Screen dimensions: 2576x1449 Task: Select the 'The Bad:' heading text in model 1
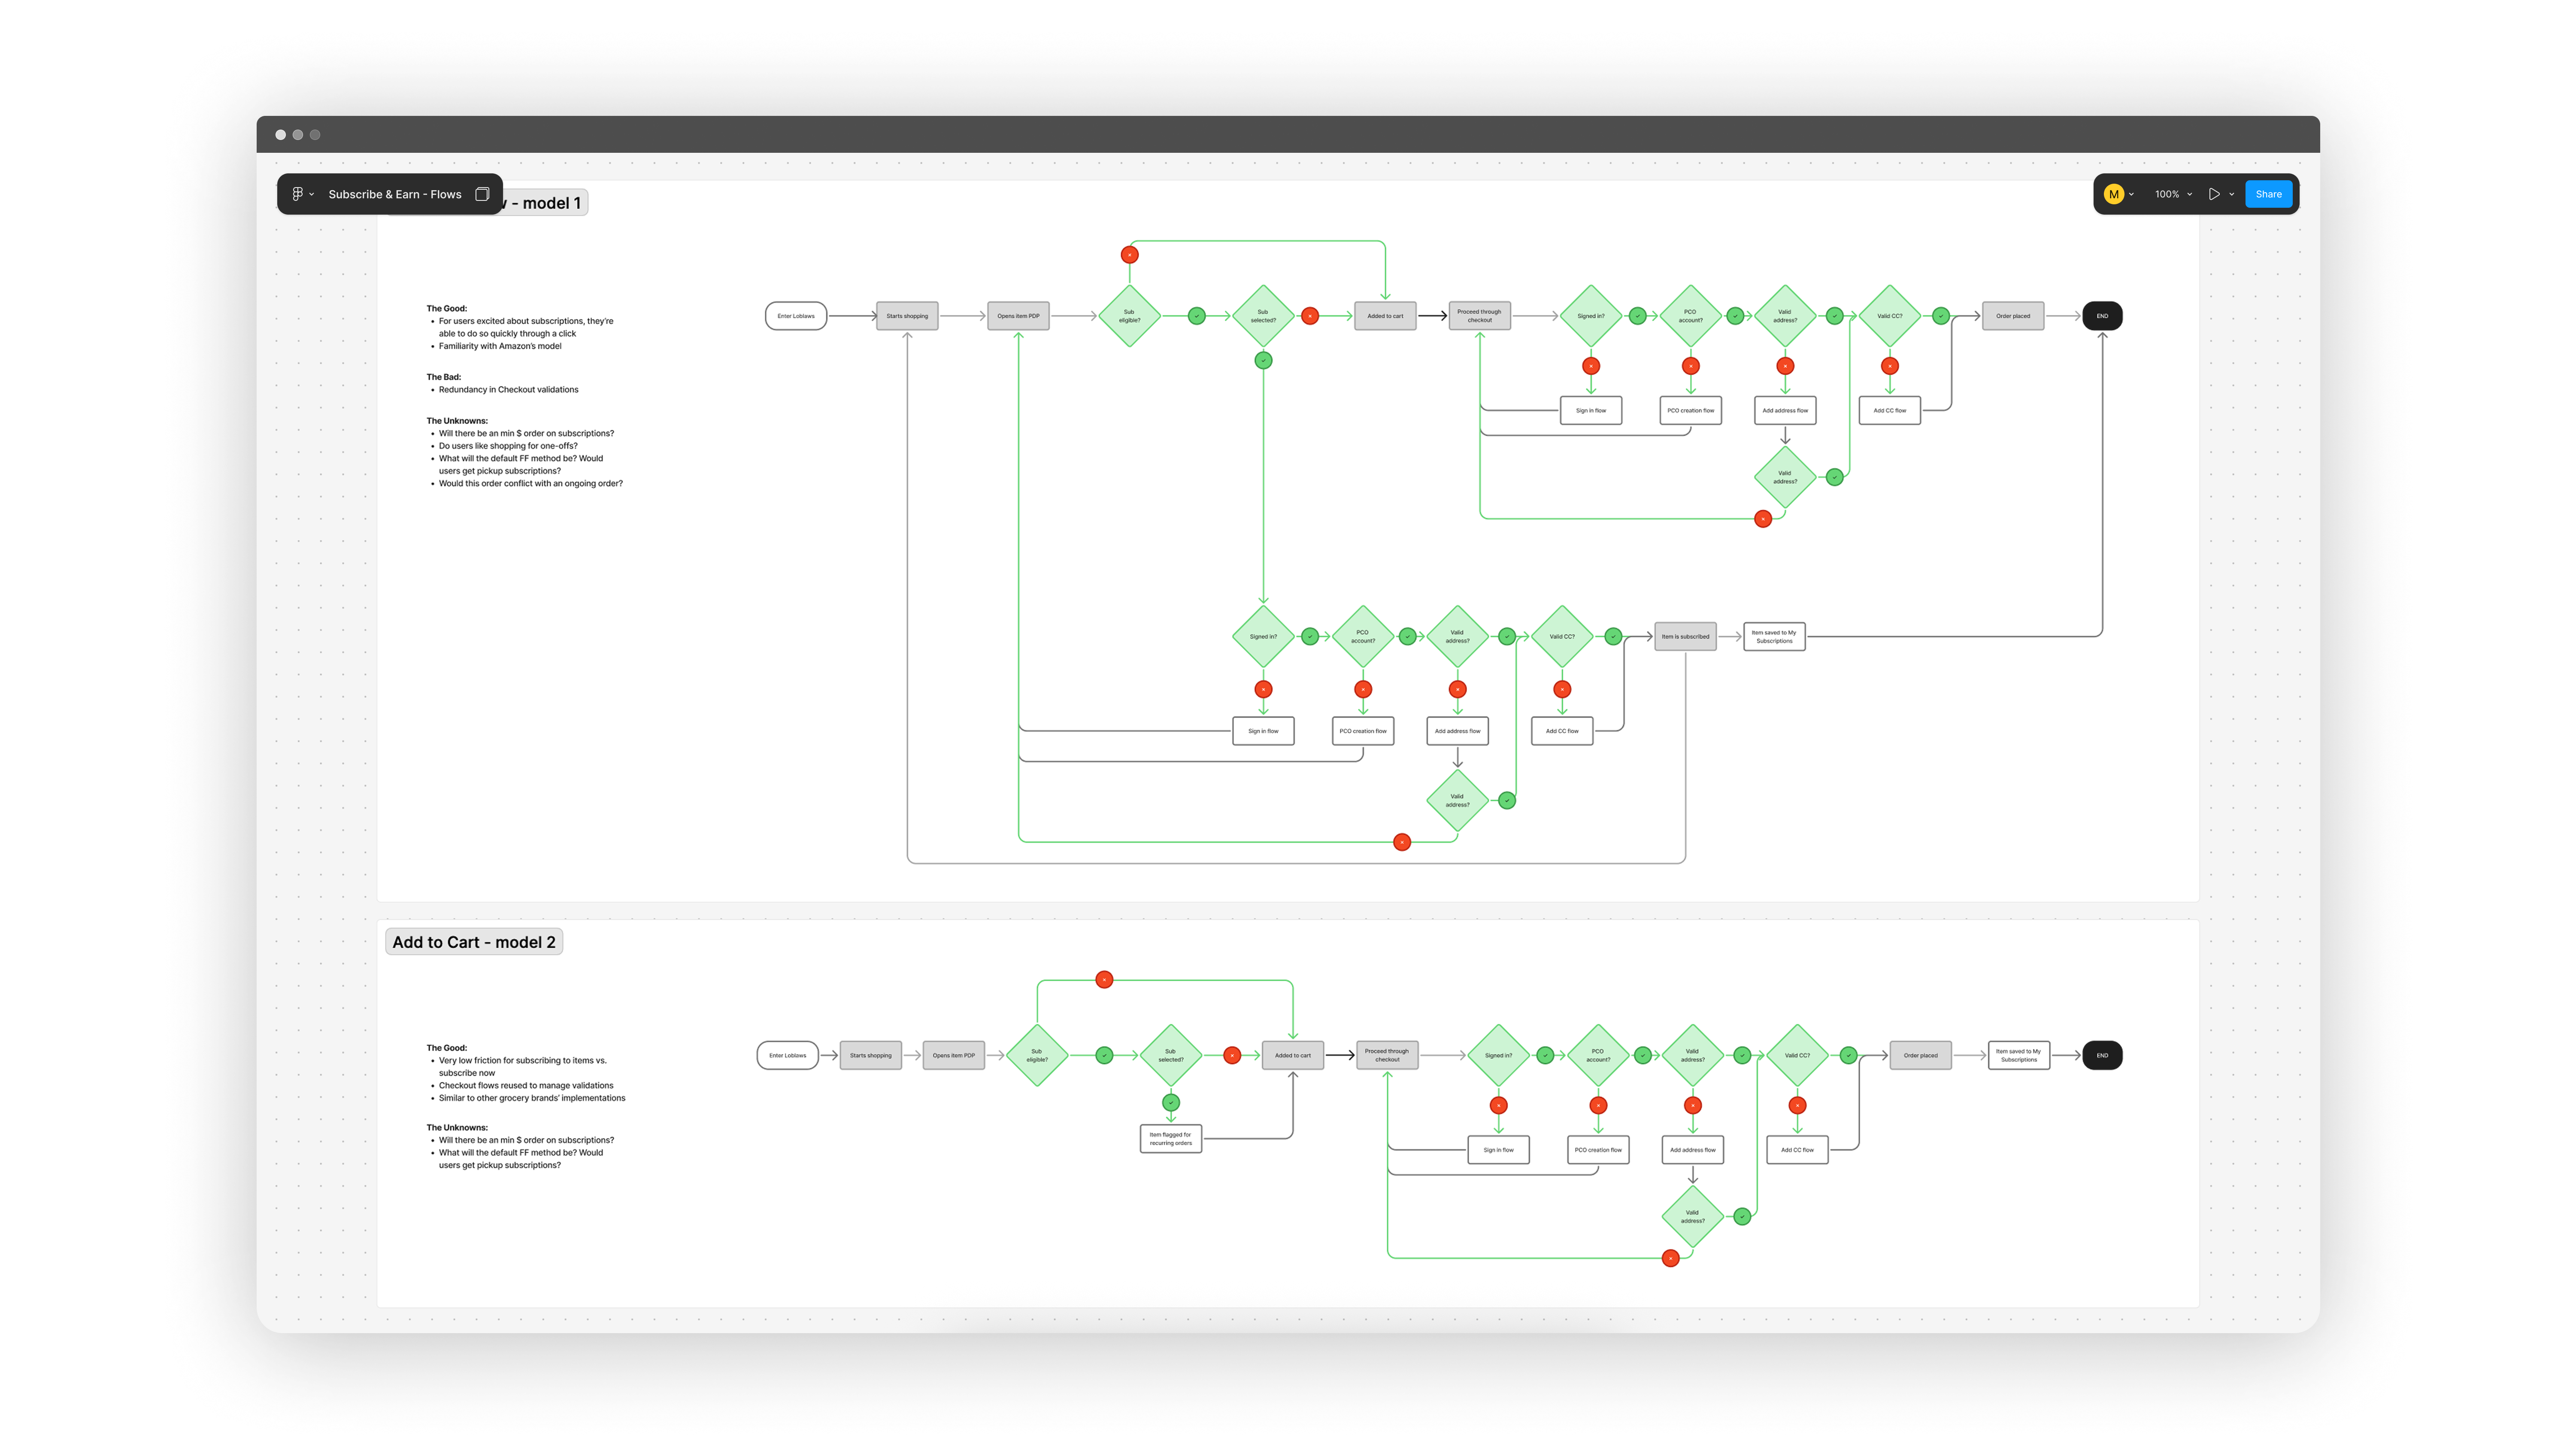444,377
